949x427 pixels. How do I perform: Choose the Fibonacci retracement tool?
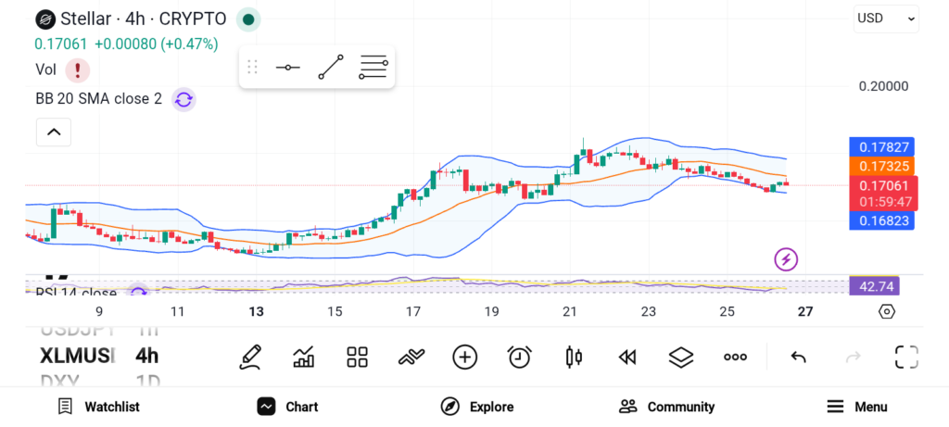coord(373,68)
